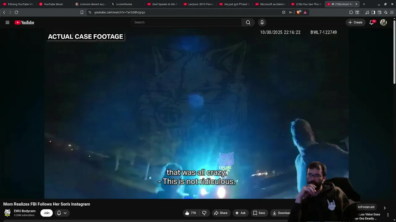The height and width of the screenshot is (222, 396).
Task: Open the Brave Wallet icon
Action: tap(379, 12)
